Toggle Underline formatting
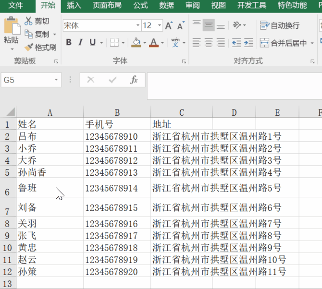The image size is (322, 289). click(x=93, y=42)
